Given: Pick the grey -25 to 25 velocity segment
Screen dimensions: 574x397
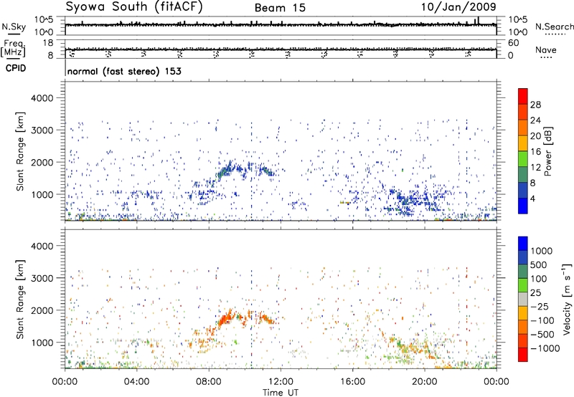Looking at the screenshot, I should pos(523,300).
